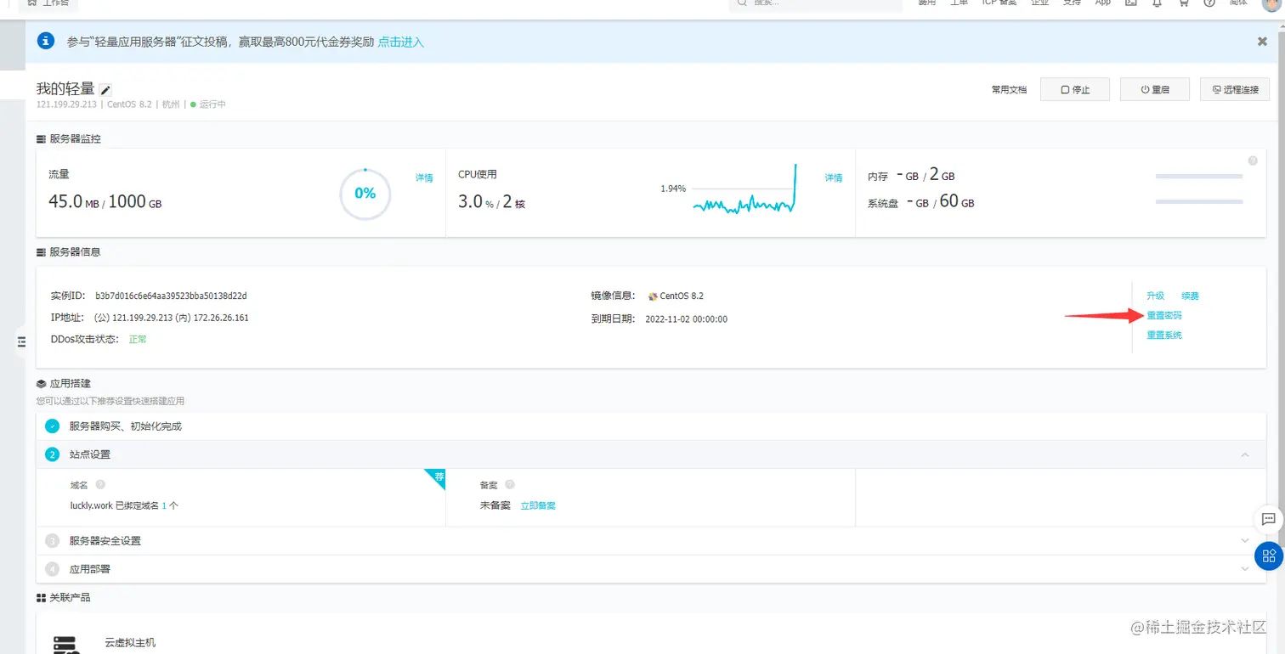
Task: Click the checkmark icon of completed step
Action: [x=52, y=426]
